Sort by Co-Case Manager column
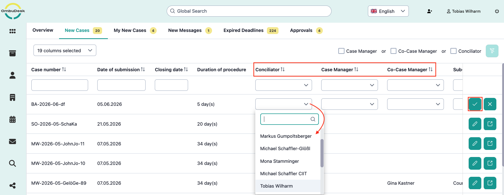This screenshot has width=504, height=195. point(431,69)
